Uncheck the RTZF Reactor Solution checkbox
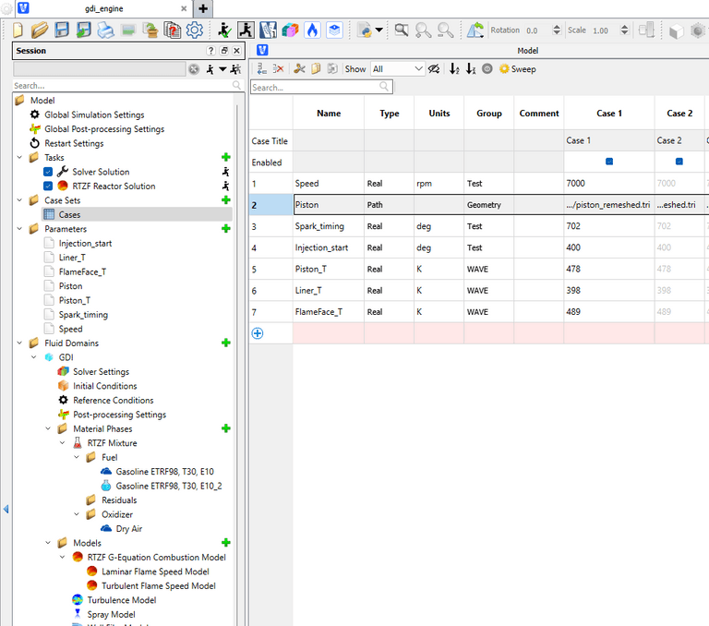 pos(48,187)
